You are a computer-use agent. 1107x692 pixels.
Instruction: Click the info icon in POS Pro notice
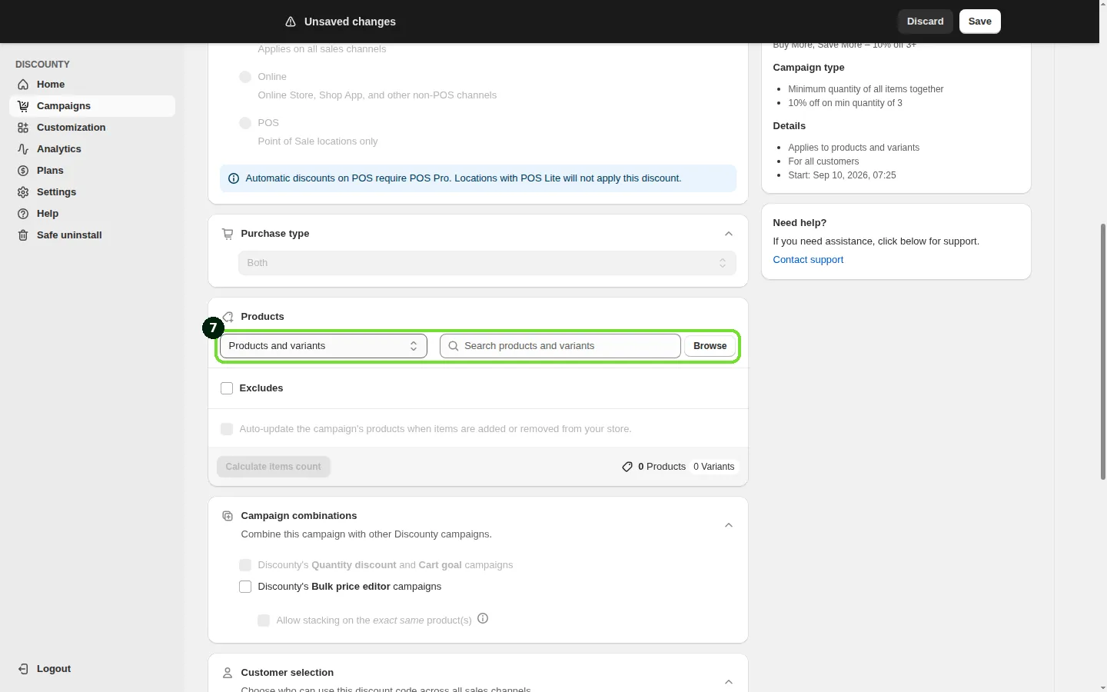(x=234, y=178)
